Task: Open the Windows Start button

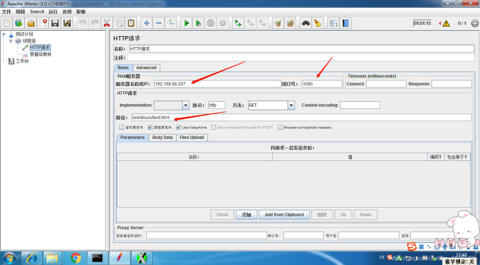Action: tap(10, 258)
